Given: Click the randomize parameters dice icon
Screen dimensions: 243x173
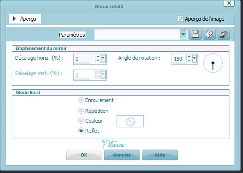Looking at the screenshot, I should (x=210, y=34).
